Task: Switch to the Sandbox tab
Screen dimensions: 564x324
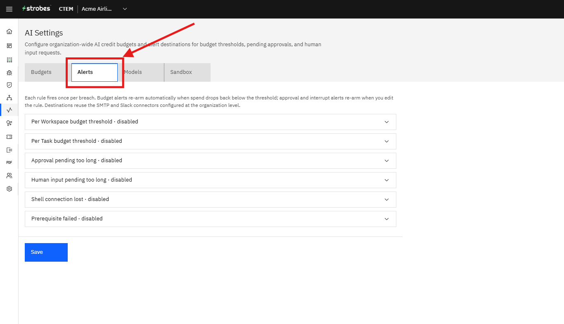Action: click(187, 72)
